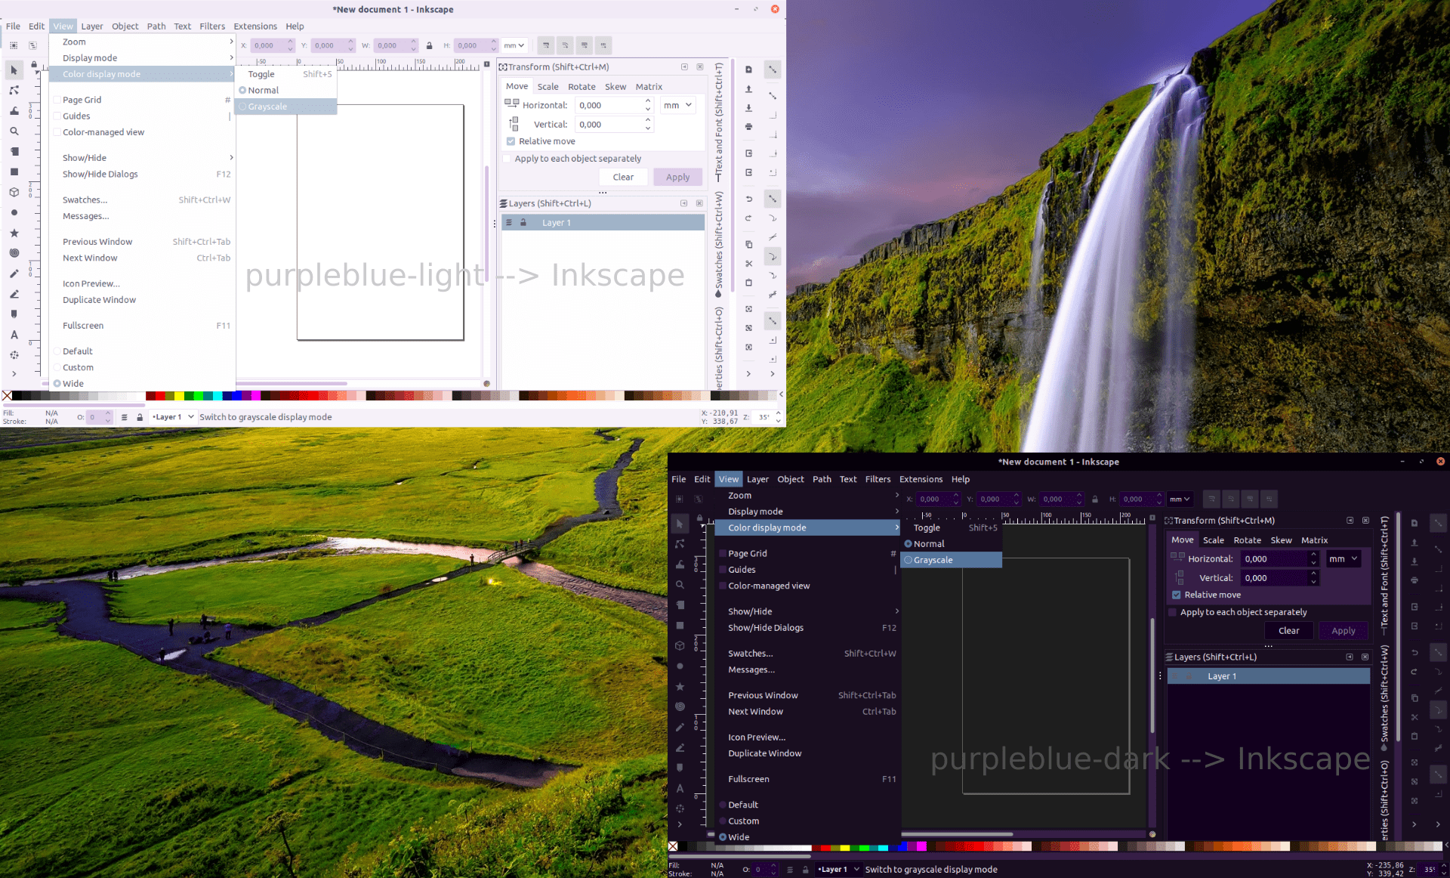Screen dimensions: 1450x878
Task: Choose Custom layout radio in light window menu
Action: click(142, 367)
